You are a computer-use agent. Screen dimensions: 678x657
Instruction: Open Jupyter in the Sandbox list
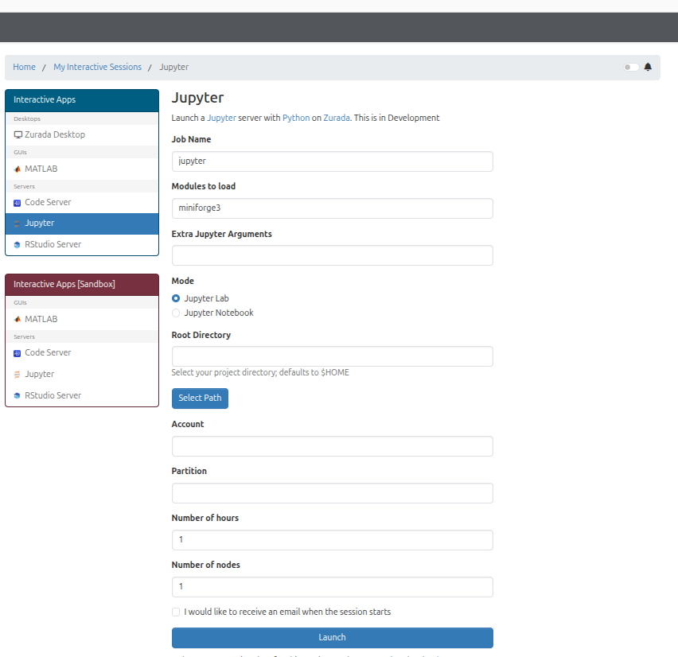(x=82, y=375)
